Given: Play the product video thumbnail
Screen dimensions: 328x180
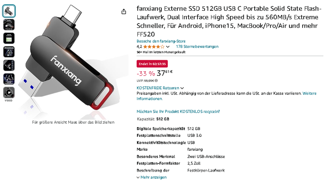Looking at the screenshot, I should 9,93.
